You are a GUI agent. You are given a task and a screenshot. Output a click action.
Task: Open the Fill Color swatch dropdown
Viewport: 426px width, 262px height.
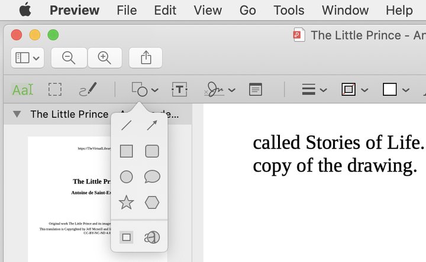click(x=396, y=90)
